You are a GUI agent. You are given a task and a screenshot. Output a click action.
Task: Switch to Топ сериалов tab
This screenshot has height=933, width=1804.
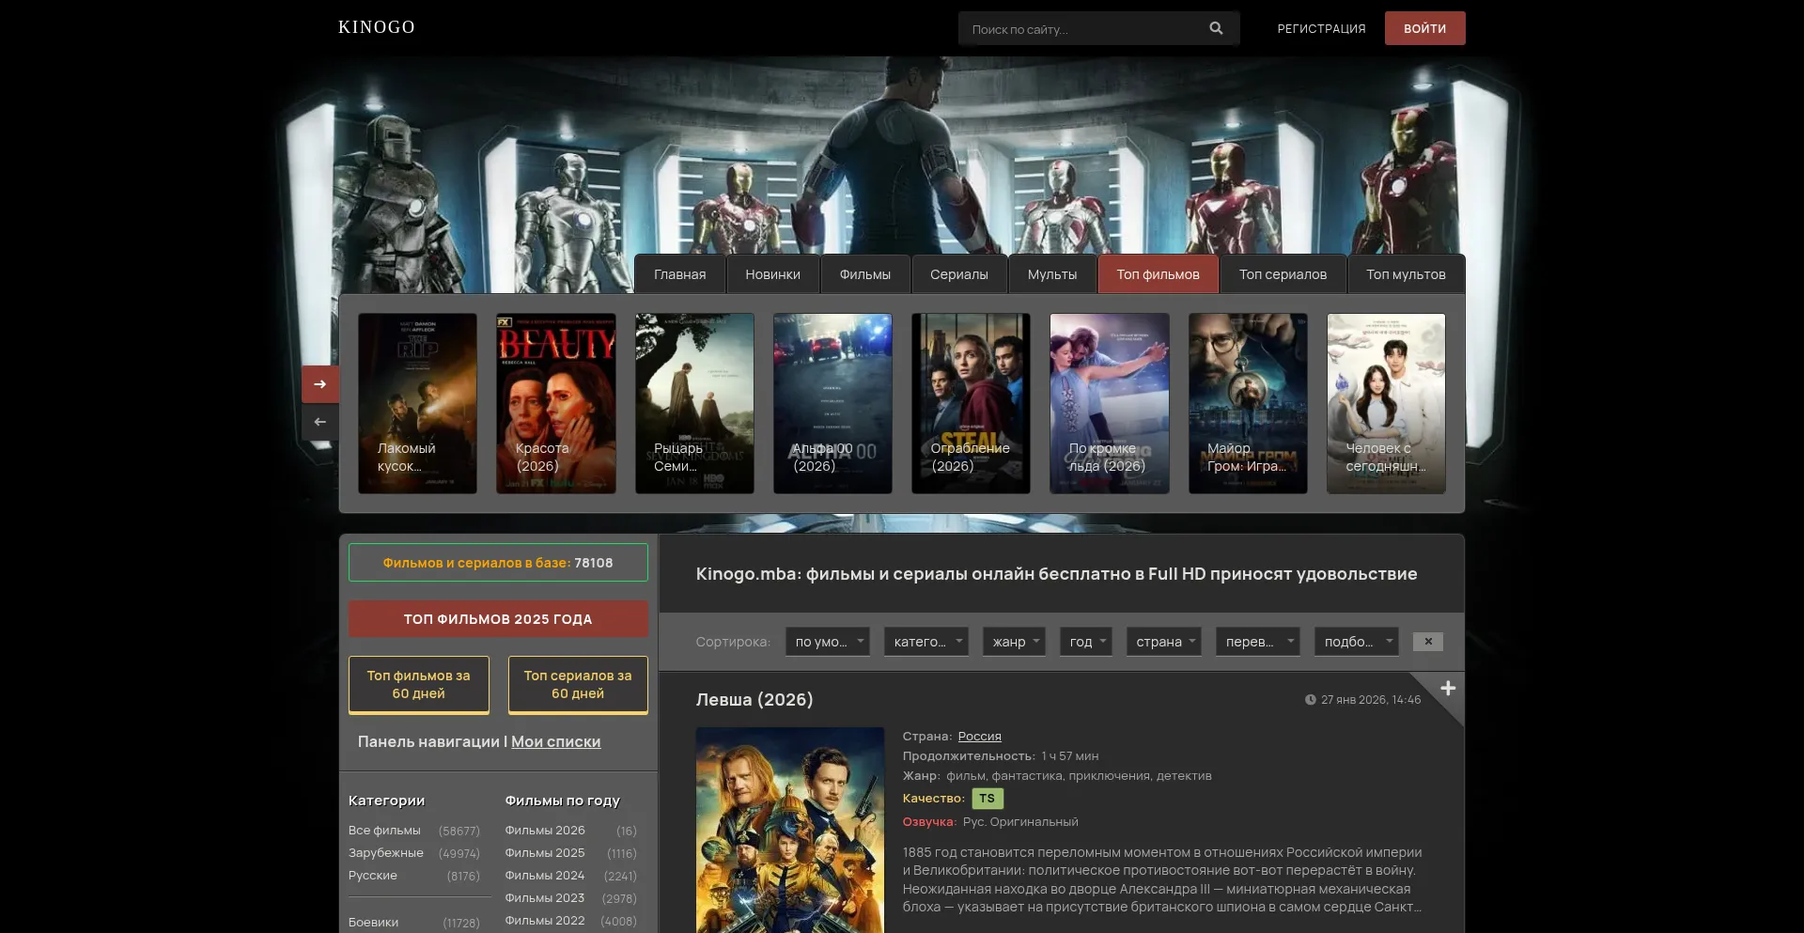coord(1283,274)
